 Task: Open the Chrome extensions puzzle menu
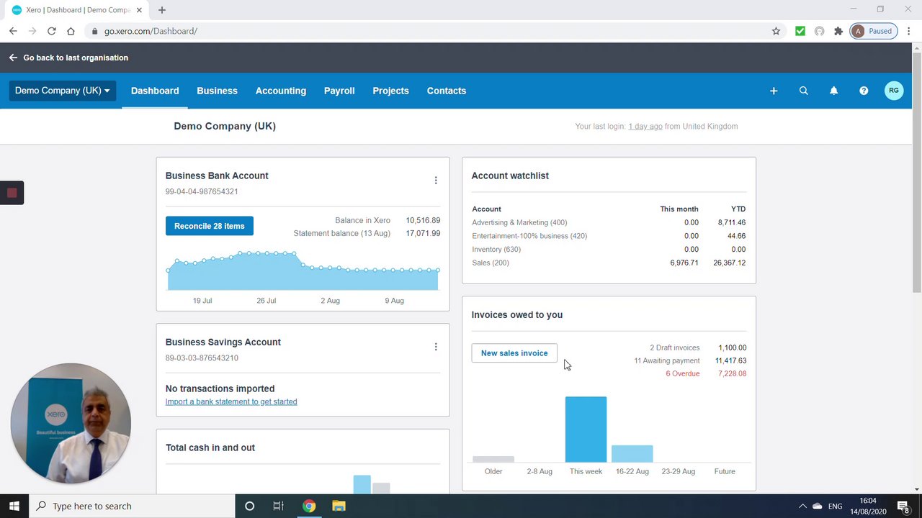(x=838, y=31)
